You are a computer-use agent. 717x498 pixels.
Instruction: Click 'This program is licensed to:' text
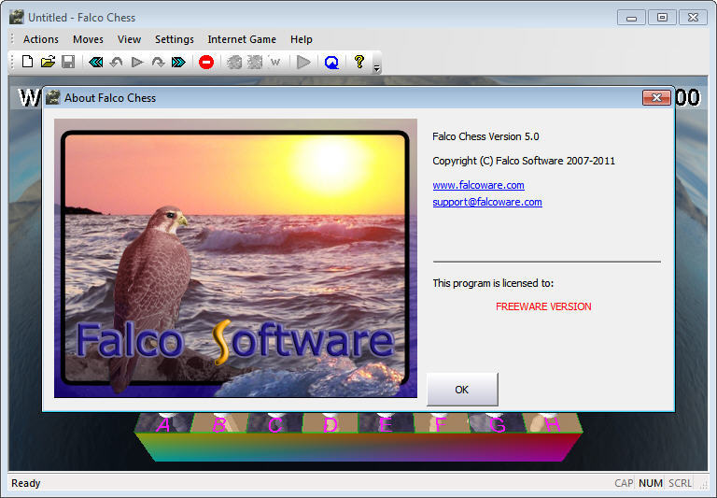tap(493, 283)
